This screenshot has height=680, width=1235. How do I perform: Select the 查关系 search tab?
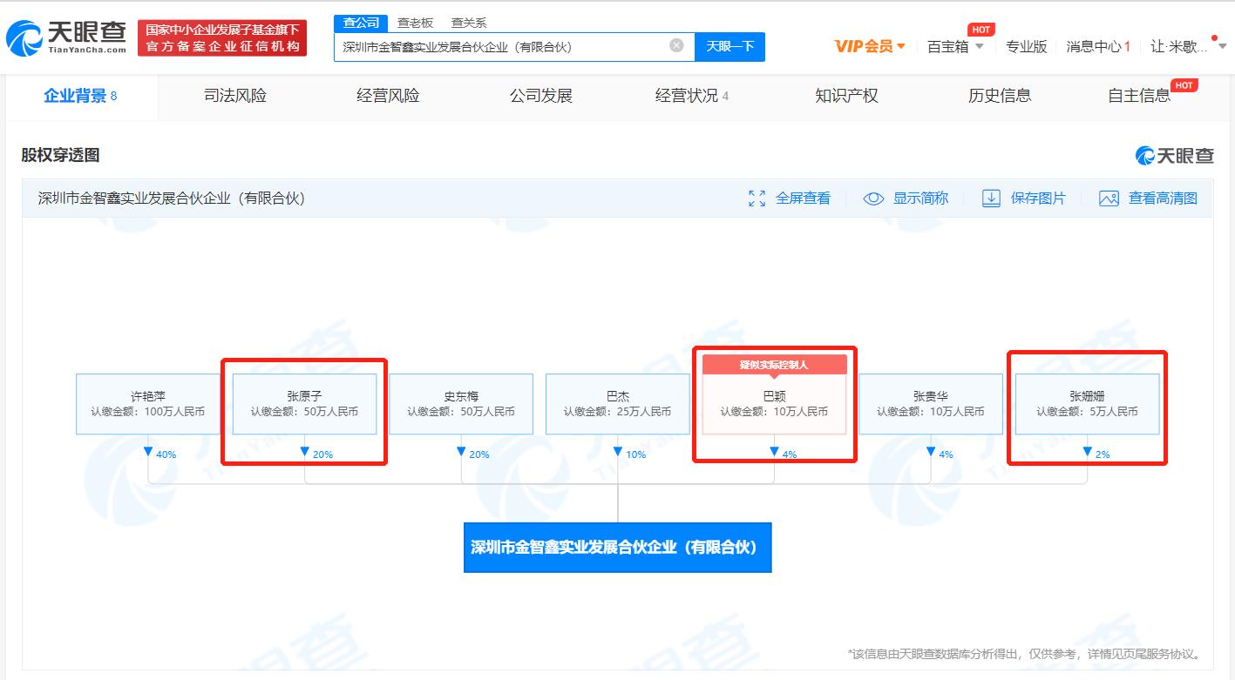(x=469, y=23)
